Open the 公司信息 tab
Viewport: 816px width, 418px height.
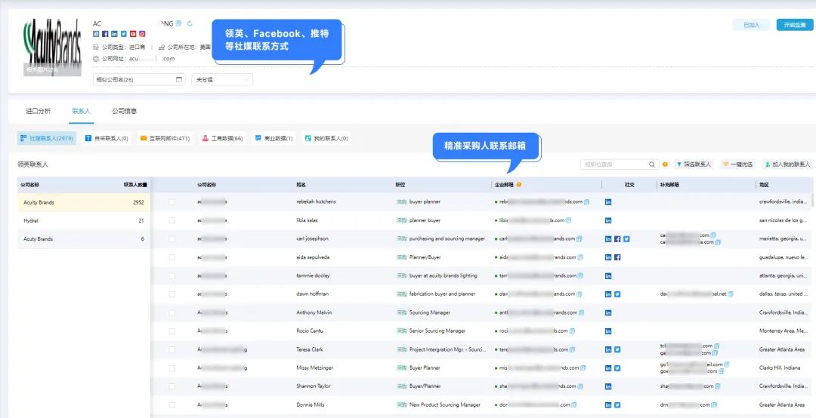coord(125,111)
